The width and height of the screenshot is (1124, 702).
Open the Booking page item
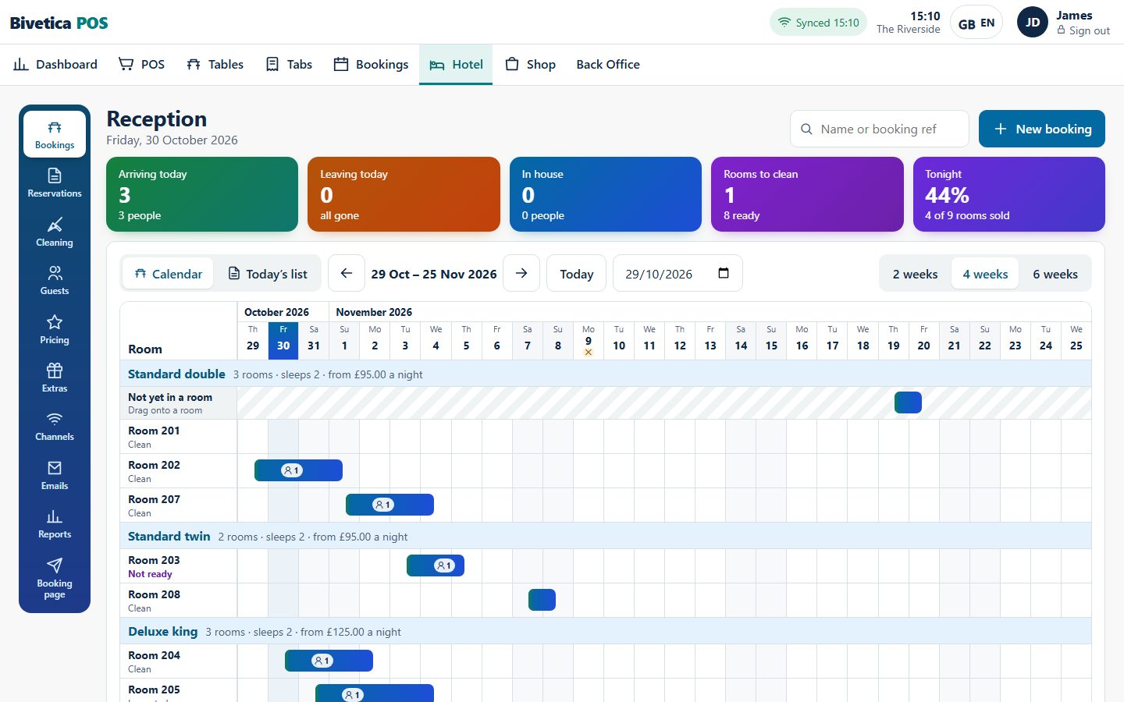55,579
